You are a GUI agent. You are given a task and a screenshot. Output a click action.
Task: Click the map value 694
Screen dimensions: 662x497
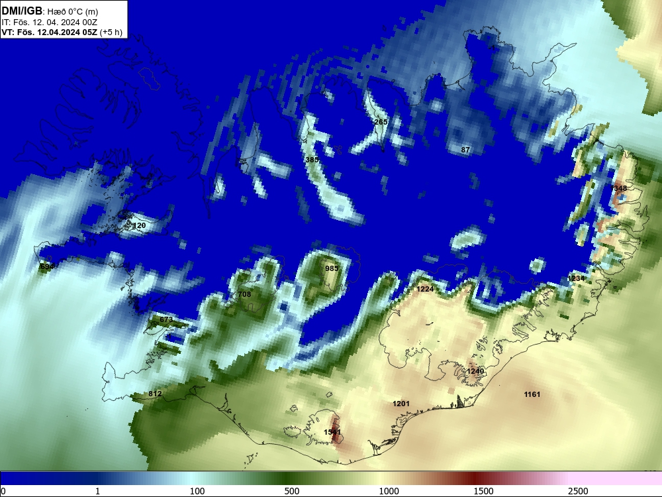pyautogui.click(x=46, y=266)
